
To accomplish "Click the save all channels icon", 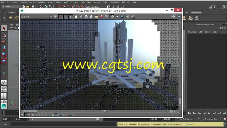I will [x=91, y=17].
